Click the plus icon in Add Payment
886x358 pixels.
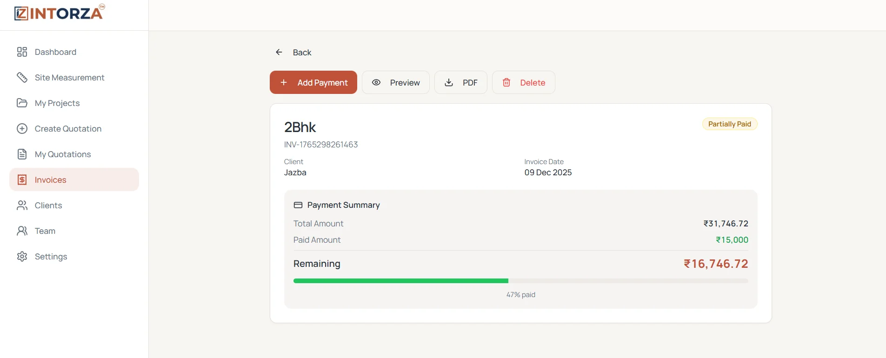[284, 82]
